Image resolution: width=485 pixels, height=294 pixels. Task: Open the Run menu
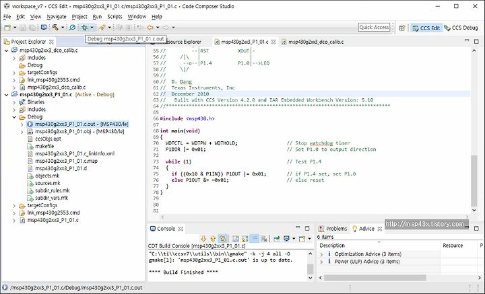pos(97,17)
